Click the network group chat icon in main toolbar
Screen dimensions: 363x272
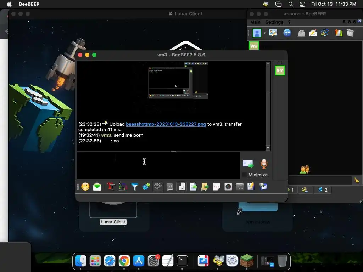coord(325,33)
